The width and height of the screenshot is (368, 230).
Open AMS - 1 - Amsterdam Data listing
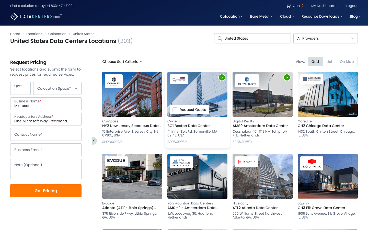[x=193, y=208]
